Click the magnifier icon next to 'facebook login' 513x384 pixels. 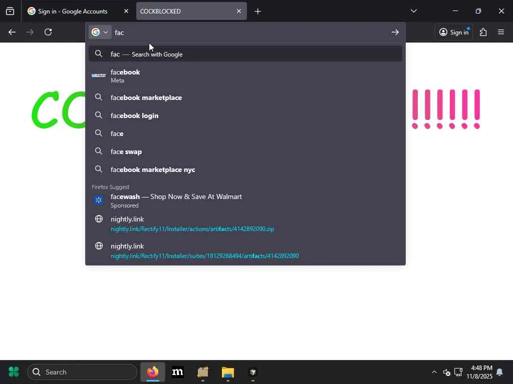pos(99,115)
